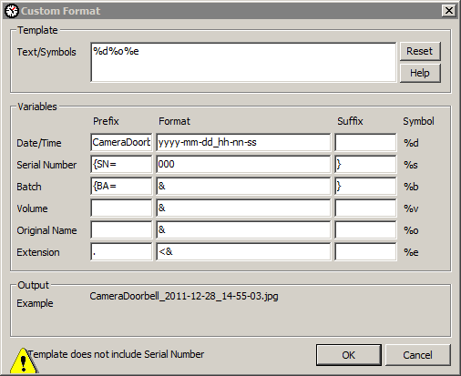Click the Serial Number format field
461x376 pixels.
tap(243, 164)
